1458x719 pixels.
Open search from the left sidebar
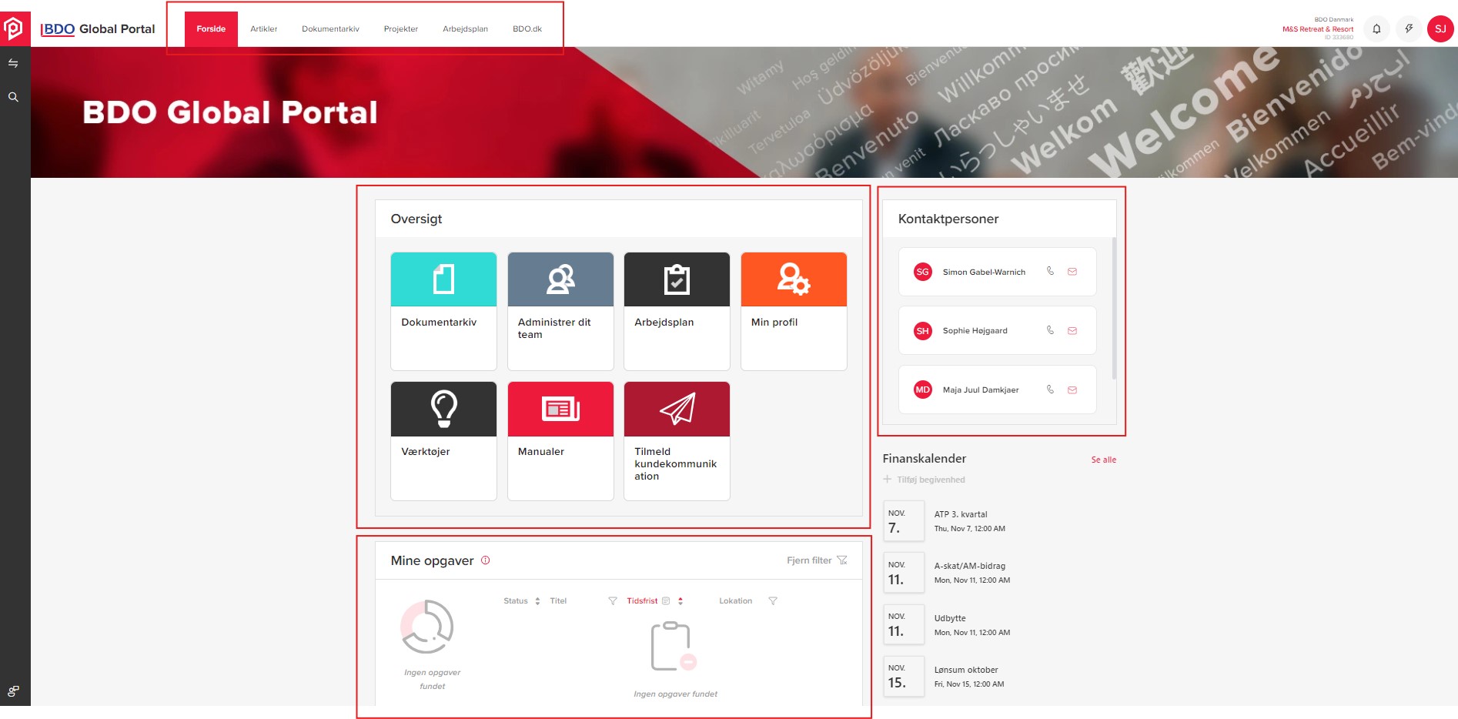(13, 97)
